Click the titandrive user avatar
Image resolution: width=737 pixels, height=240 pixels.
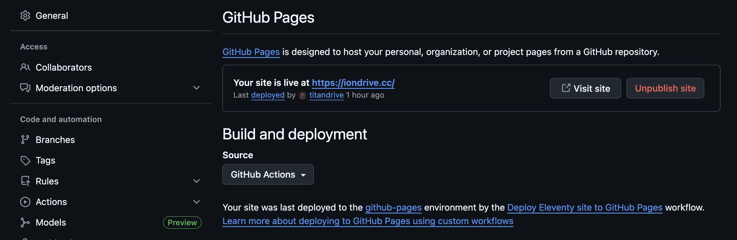pyautogui.click(x=302, y=96)
